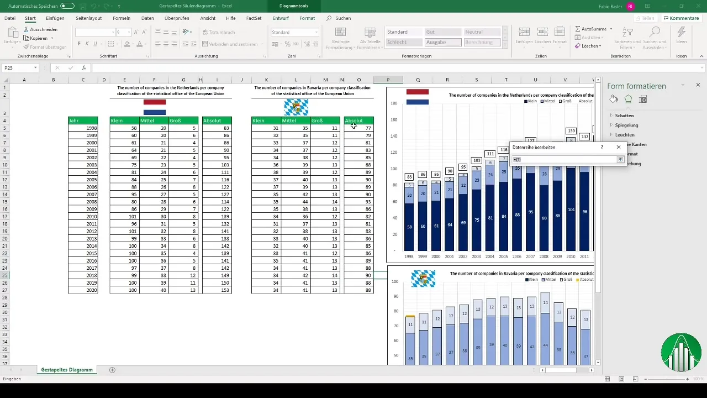
Task: Open the Entwurf chart tools tab
Action: pyautogui.click(x=281, y=18)
